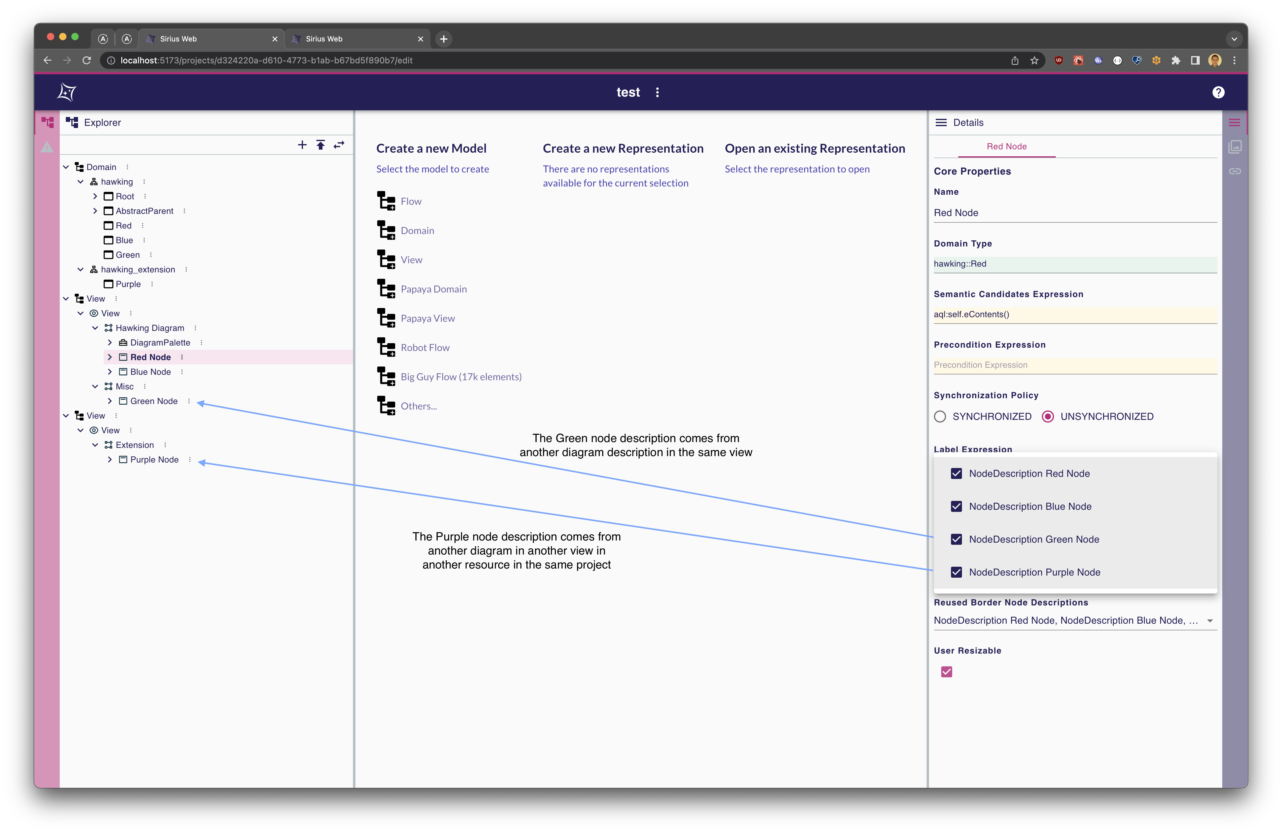Click the synchronize-with-editor arrows icon
Screen dimensions: 1282x833
click(339, 145)
